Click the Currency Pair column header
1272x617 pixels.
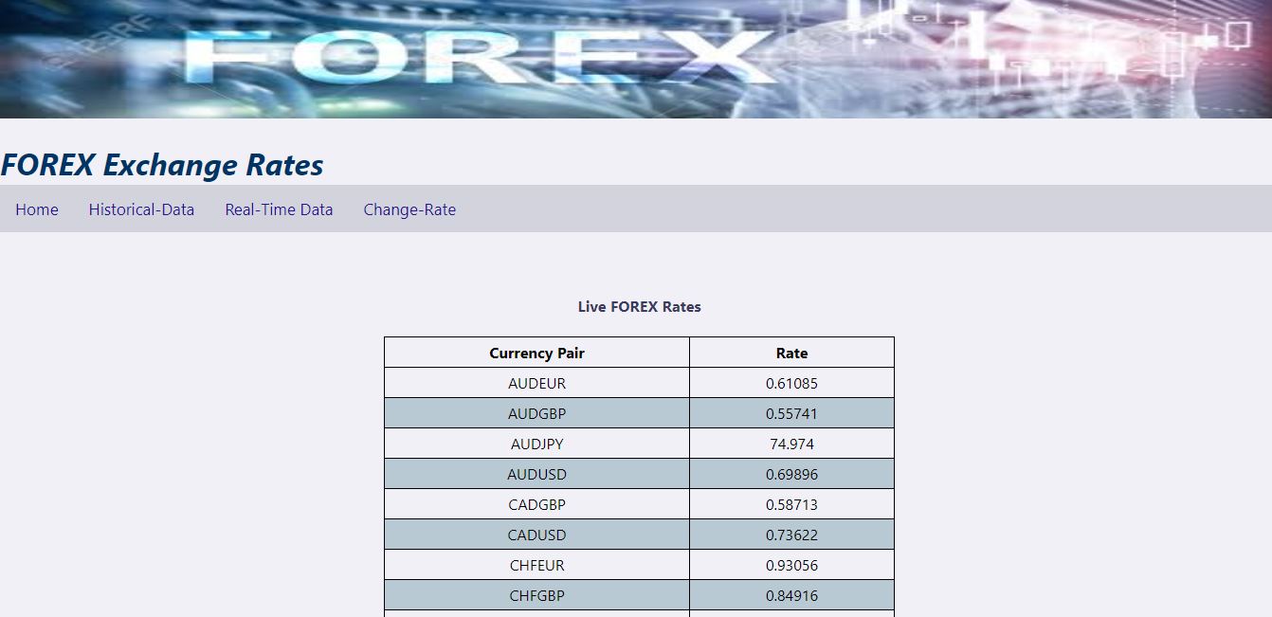(536, 352)
